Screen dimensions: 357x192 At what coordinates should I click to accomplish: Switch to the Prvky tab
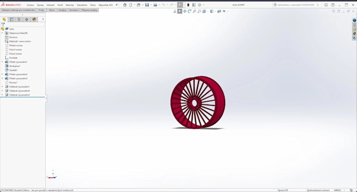tap(41, 10)
